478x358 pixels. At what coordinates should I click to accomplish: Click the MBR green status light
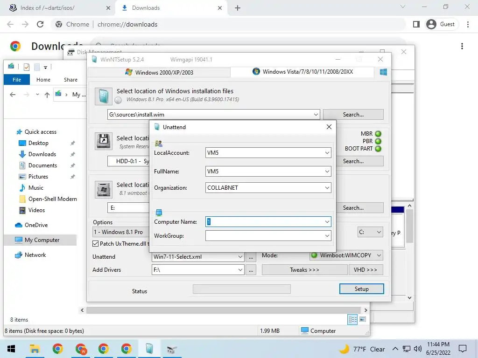click(x=378, y=134)
